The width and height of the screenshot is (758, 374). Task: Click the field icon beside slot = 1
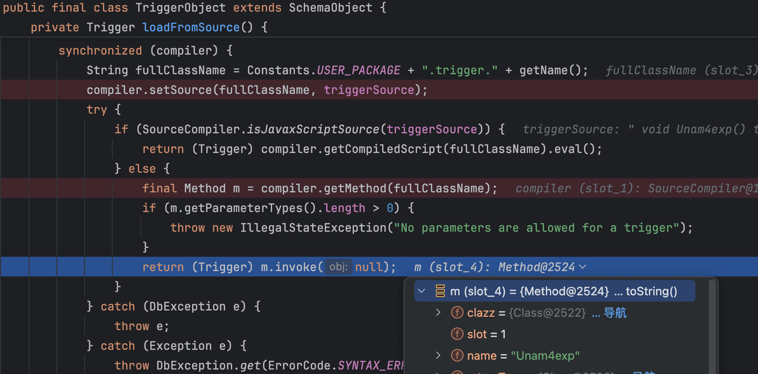(x=457, y=334)
